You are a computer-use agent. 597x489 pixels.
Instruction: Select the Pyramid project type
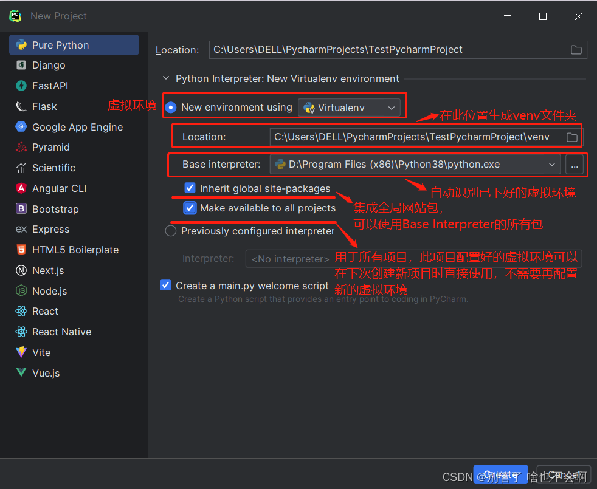tap(74, 147)
